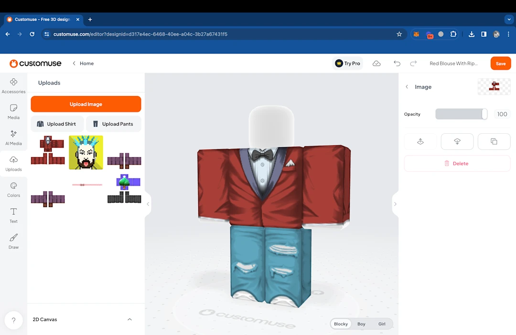Open browser downloads
The height and width of the screenshot is (335, 516).
472,34
